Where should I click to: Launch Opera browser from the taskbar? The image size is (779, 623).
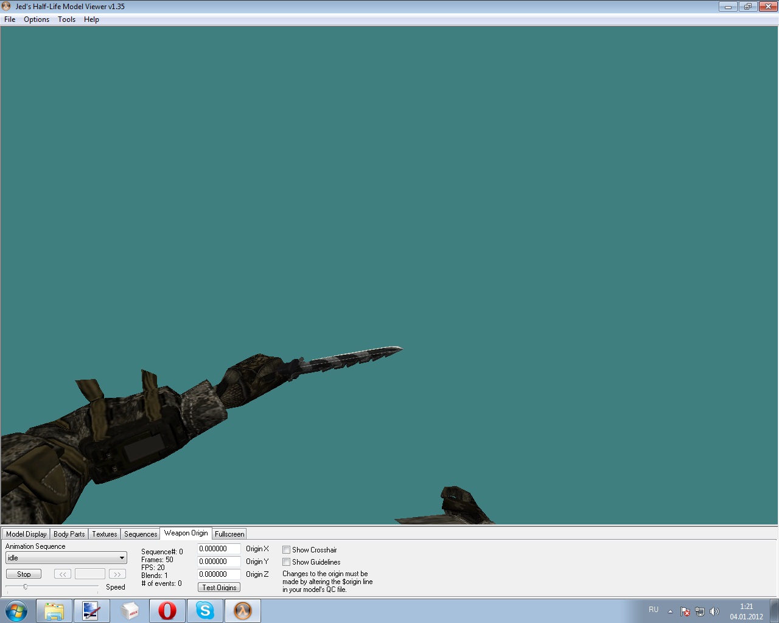(167, 611)
